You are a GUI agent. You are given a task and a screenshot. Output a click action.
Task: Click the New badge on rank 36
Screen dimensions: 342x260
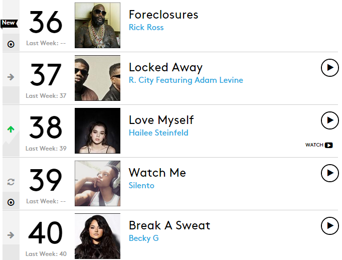[x=9, y=23]
